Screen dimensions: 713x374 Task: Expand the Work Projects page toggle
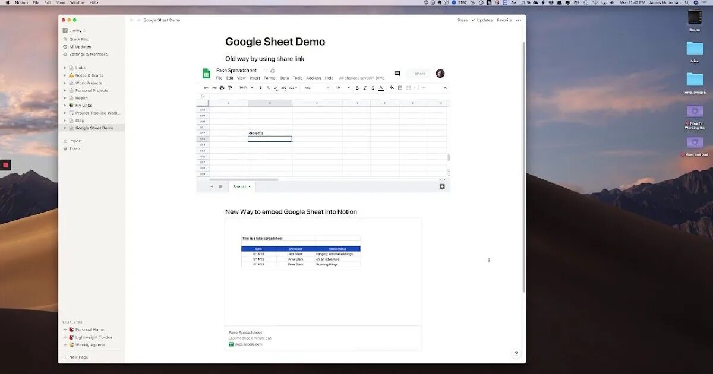[x=65, y=83]
